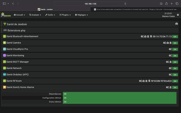Viewport: 181px width, 113px height.
Task: Click medkit dependencies icon in RFXcom row
Action: [x=143, y=81]
